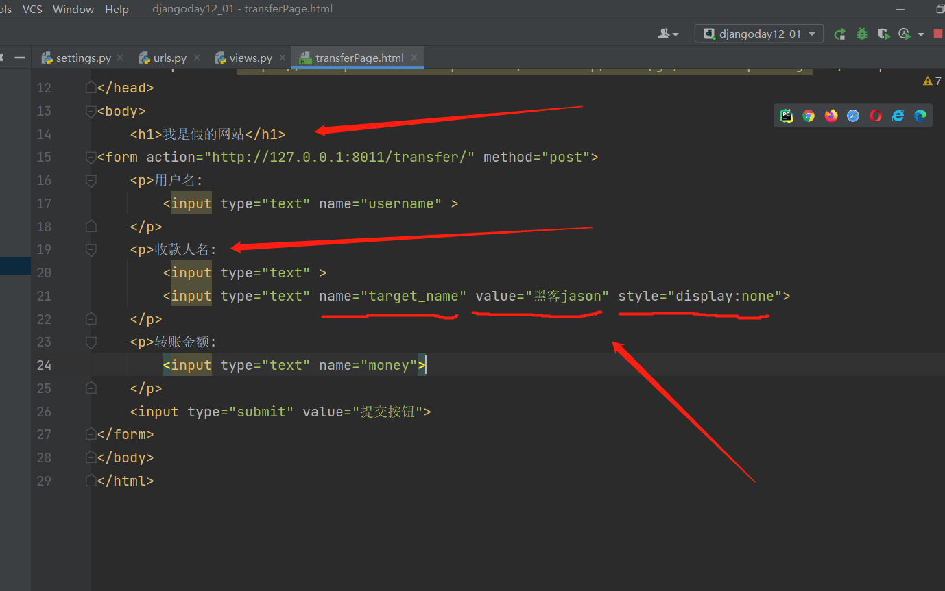Viewport: 945px width, 591px height.
Task: Click the 转账金额 label text
Action: click(182, 342)
